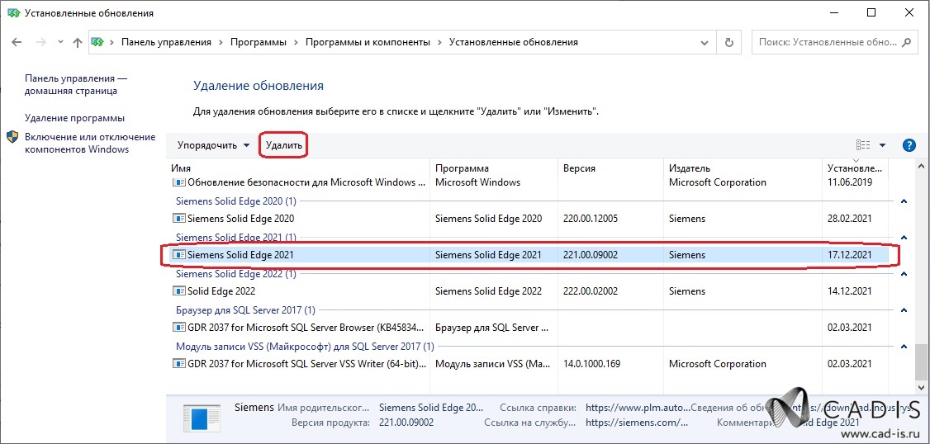Maximize the 'Установленные обновления' window
Viewport: 930px width, 444px height.
[871, 12]
